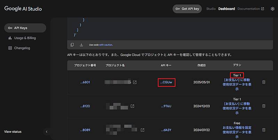Open the Documentation link
The image size is (278, 140).
coord(251,9)
